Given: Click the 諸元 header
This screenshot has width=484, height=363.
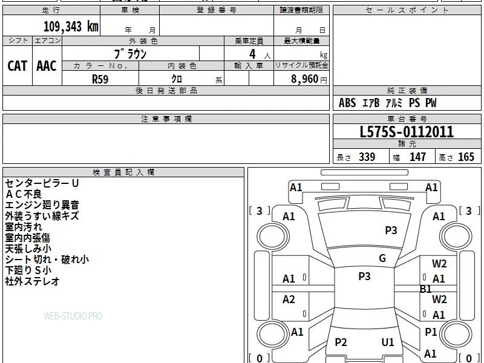Looking at the screenshot, I should point(407,144).
